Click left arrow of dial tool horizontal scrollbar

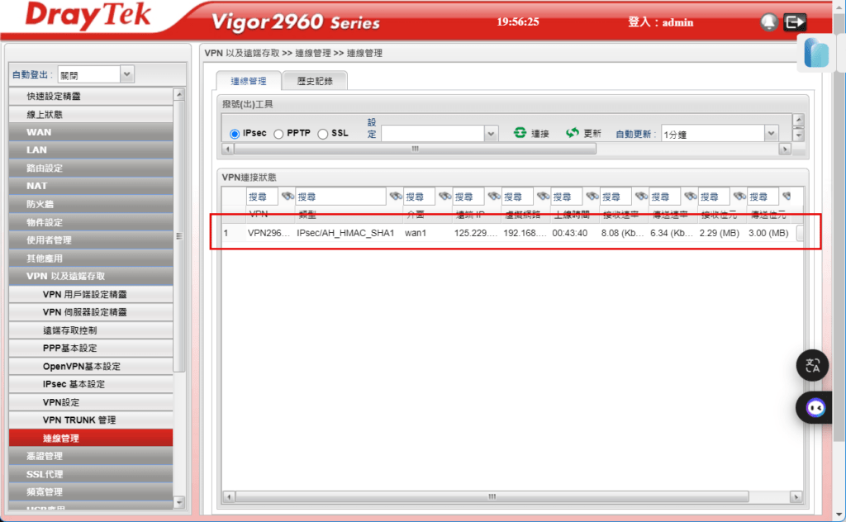click(228, 149)
